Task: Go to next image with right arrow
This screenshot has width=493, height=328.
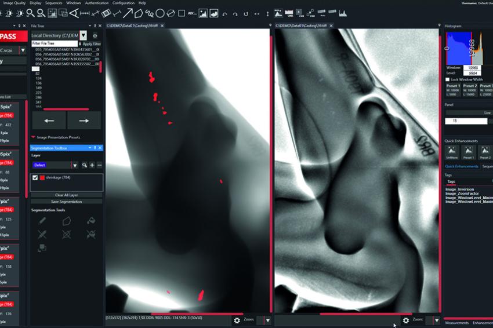Action: click(x=84, y=121)
